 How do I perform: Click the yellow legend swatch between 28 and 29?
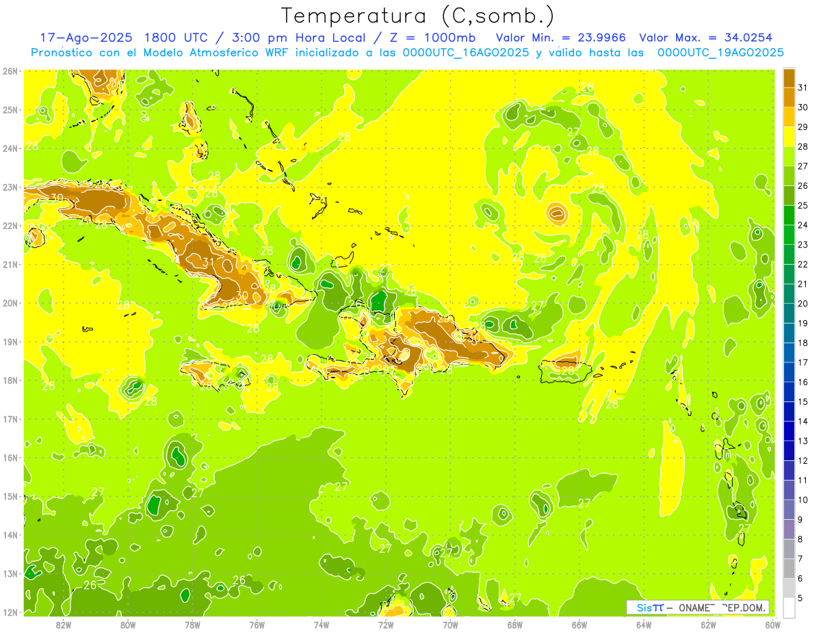(789, 137)
